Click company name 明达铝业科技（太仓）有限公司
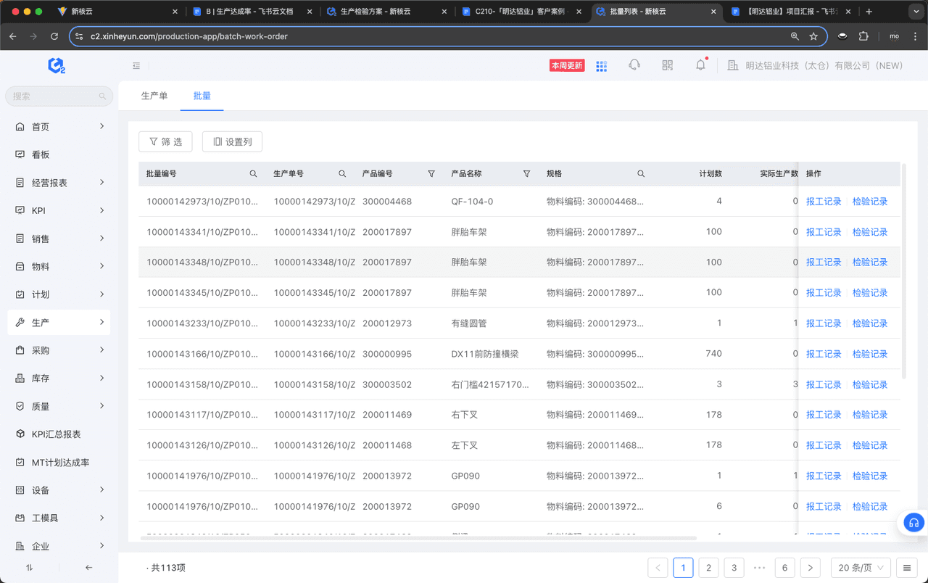The image size is (928, 583). point(824,65)
